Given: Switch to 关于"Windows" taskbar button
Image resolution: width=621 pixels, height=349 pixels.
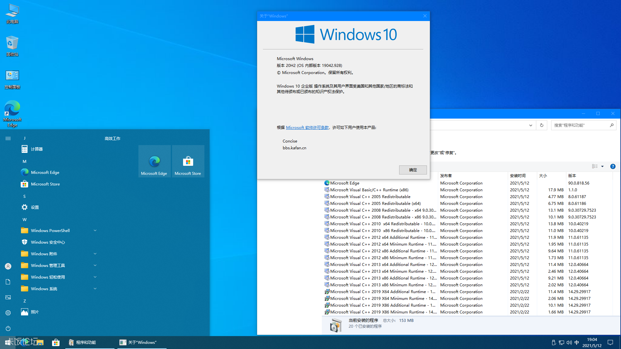Looking at the screenshot, I should [142, 342].
